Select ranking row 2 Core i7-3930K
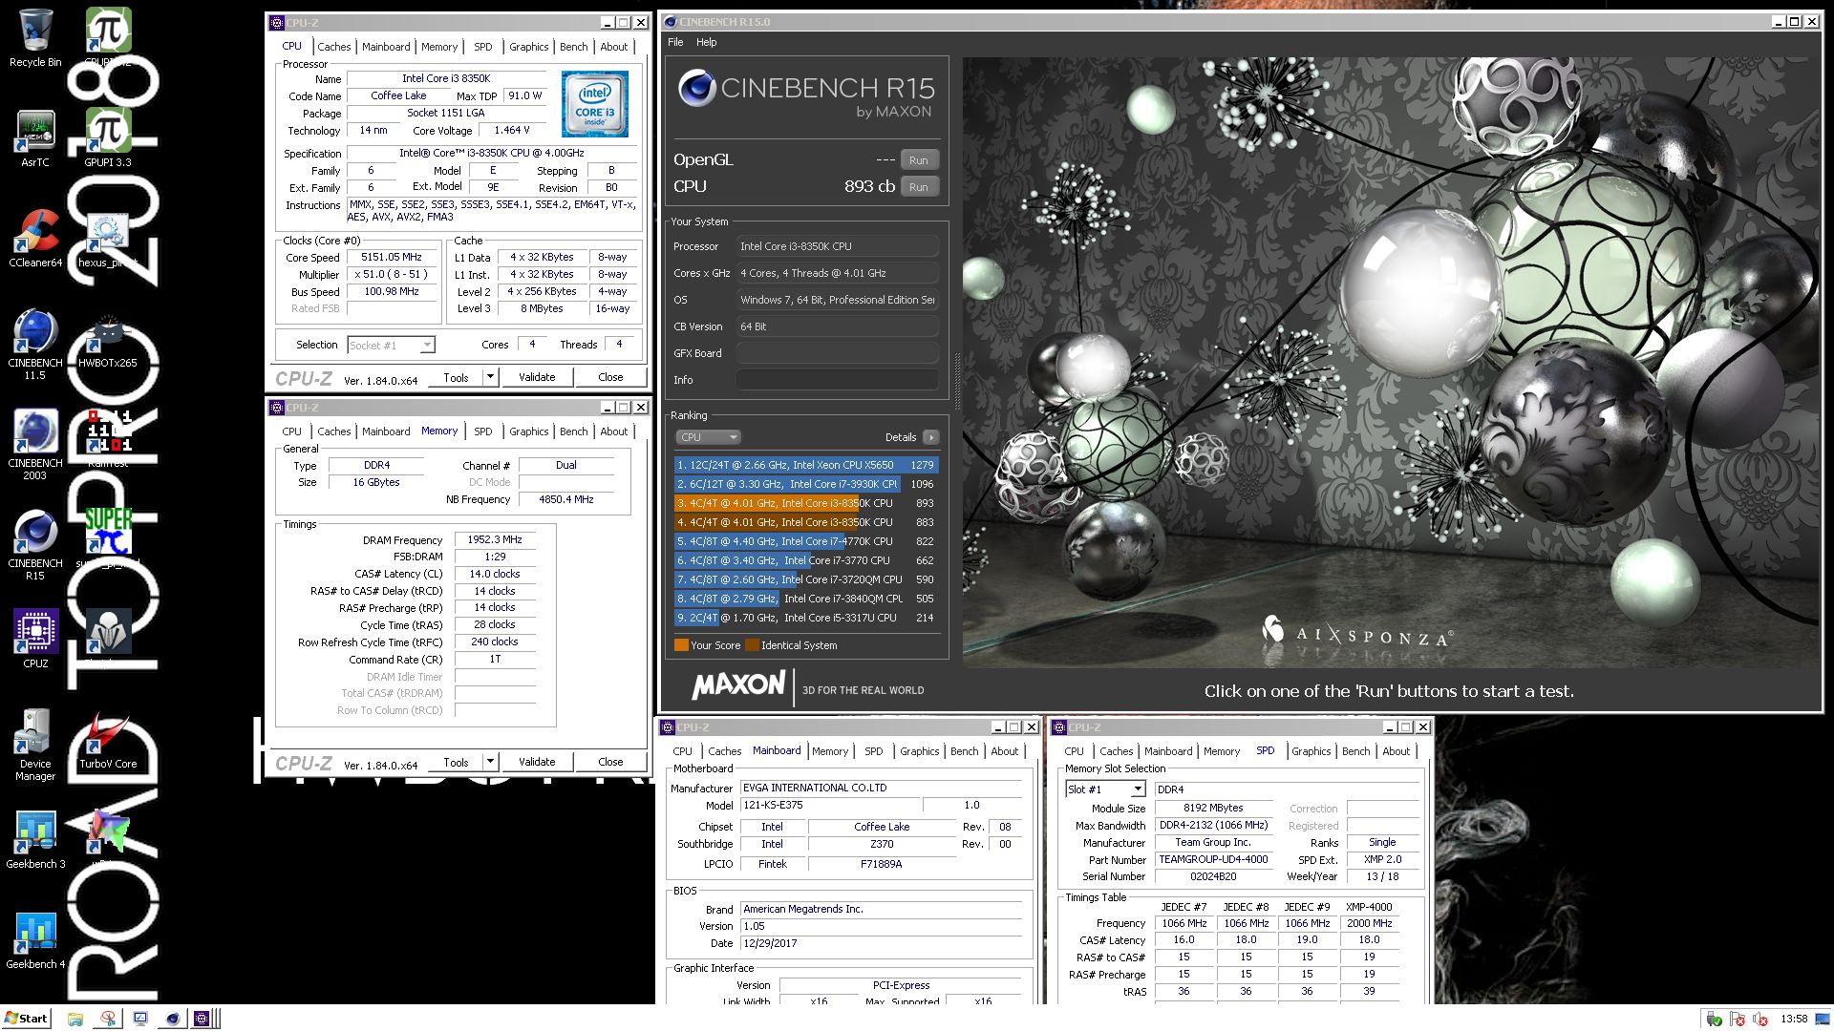The height and width of the screenshot is (1031, 1834). [806, 484]
